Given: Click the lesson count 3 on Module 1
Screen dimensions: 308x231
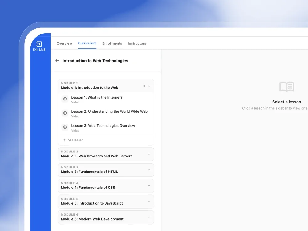Looking at the screenshot, I should coord(144,86).
